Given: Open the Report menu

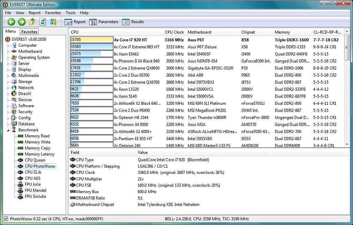Looking at the screenshot, I should point(35,13).
